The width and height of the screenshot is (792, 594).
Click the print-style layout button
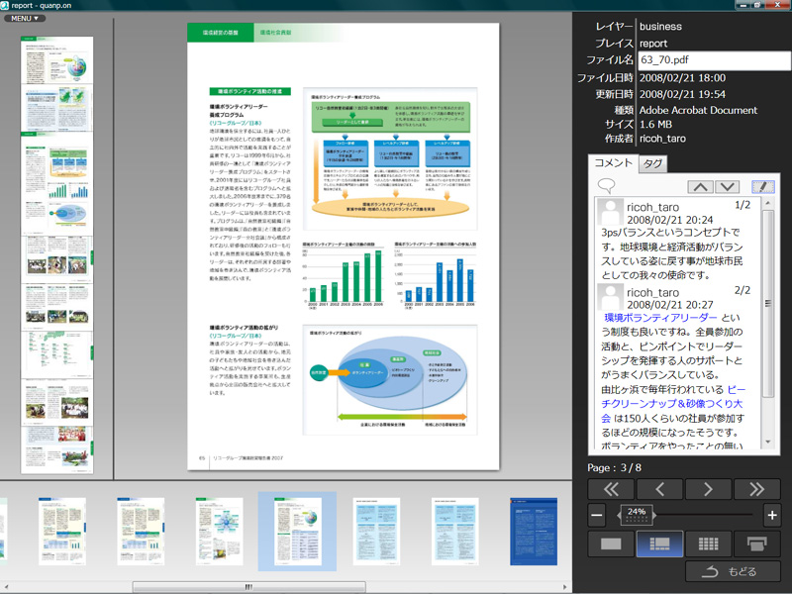coord(755,544)
